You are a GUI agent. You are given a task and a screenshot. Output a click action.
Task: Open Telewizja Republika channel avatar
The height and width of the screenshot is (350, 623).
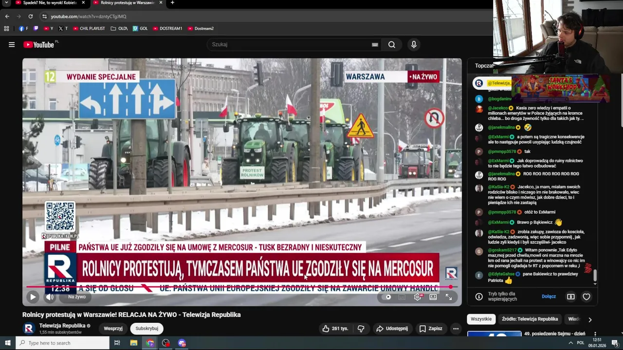29,329
